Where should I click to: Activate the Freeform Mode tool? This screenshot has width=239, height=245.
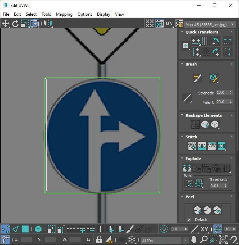pyautogui.click(x=35, y=24)
